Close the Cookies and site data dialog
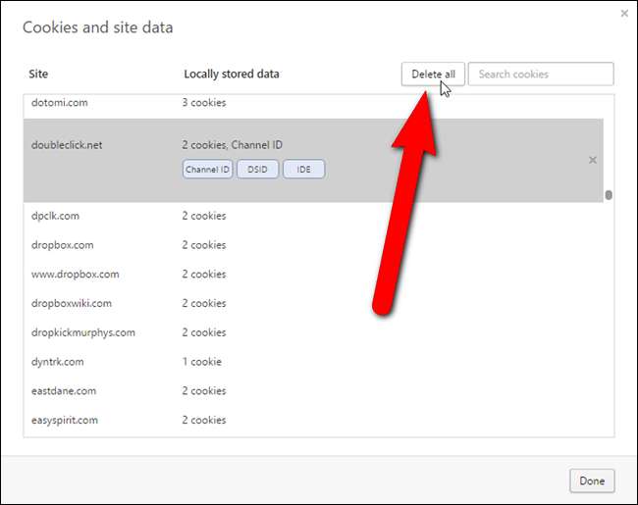The image size is (638, 505). click(x=624, y=14)
